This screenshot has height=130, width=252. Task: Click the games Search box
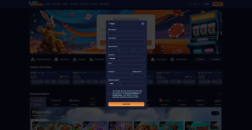(201, 59)
